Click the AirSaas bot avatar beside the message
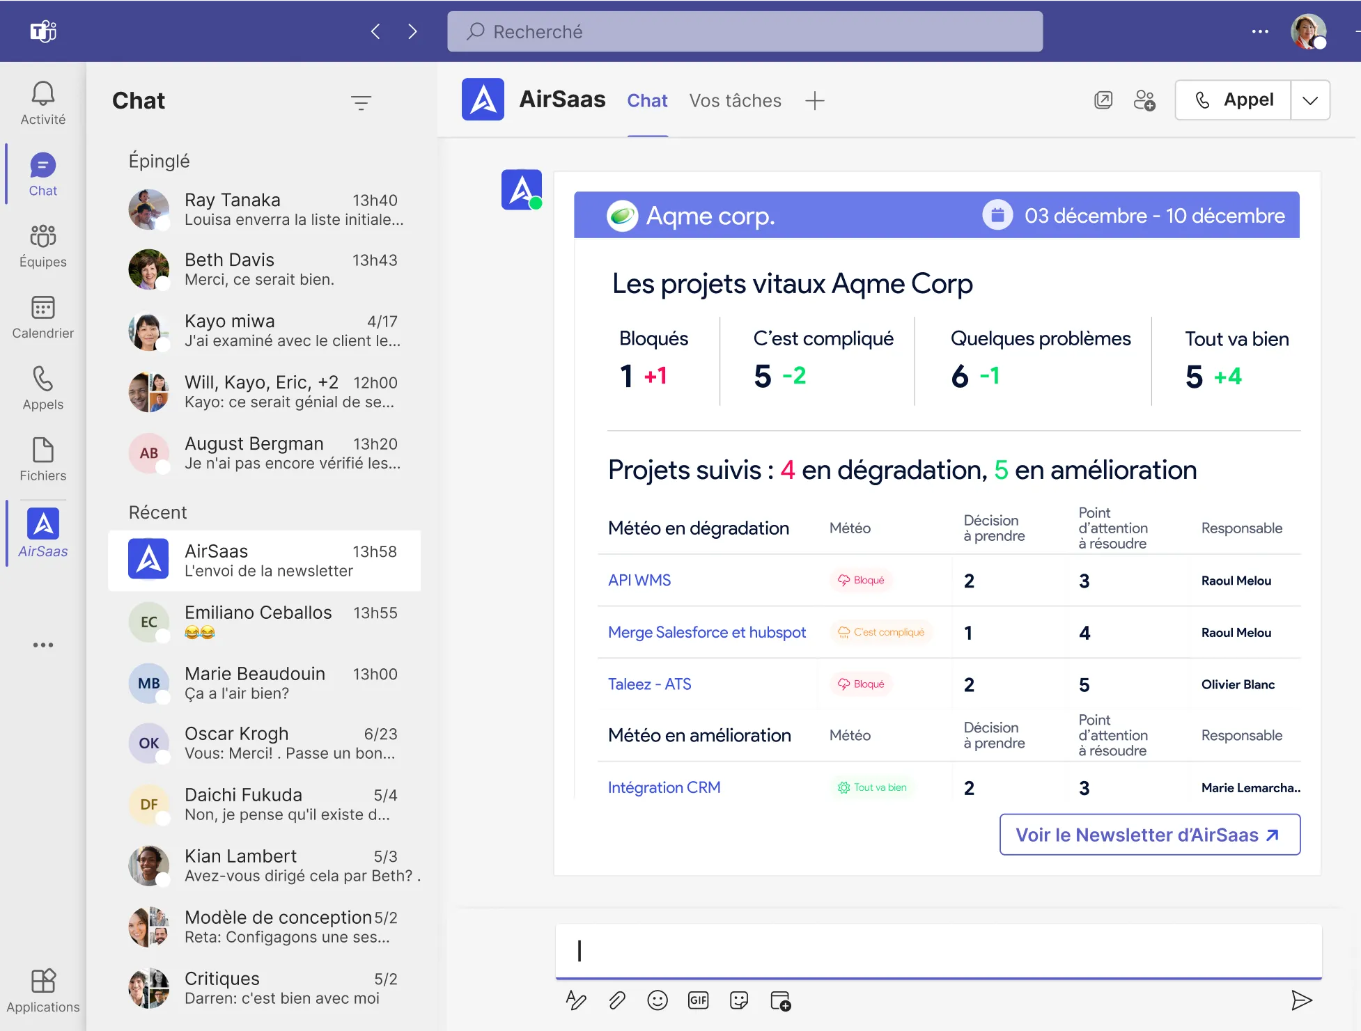 (521, 189)
